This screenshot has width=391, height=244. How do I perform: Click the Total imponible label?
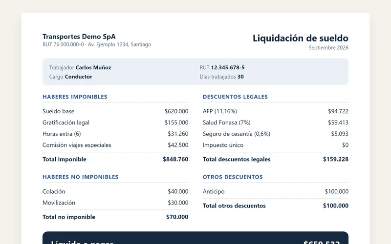point(65,159)
